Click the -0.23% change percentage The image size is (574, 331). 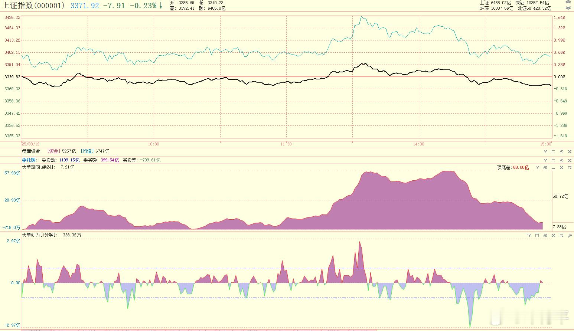[x=143, y=6]
